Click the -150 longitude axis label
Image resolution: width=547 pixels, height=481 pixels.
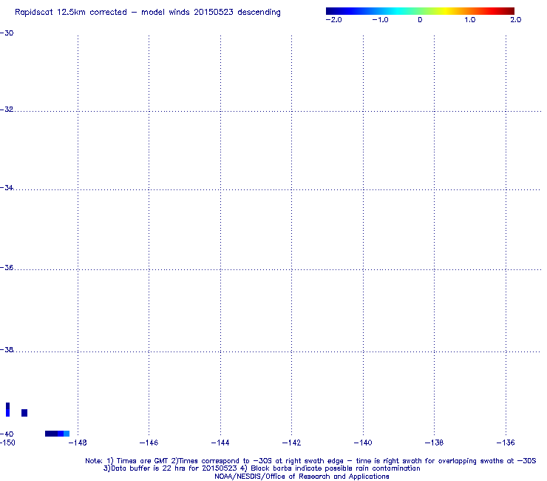7,443
